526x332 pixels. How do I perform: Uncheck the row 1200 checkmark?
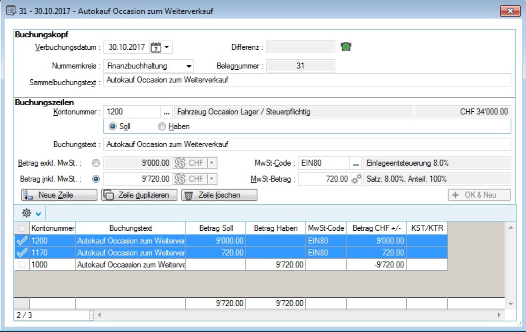(22, 241)
